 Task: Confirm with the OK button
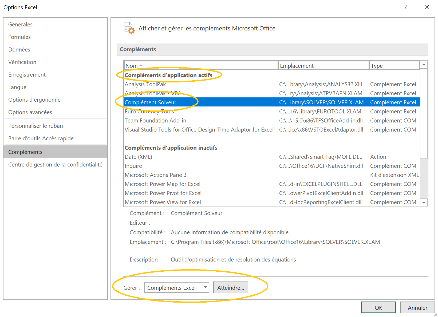378,308
